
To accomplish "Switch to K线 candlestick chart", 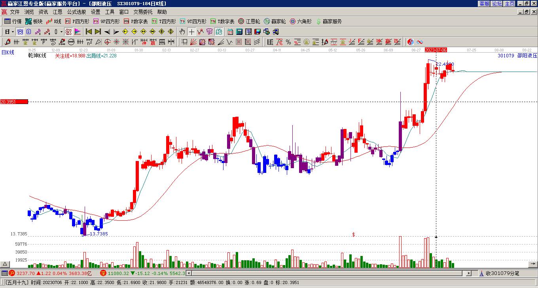I will (x=53, y=21).
